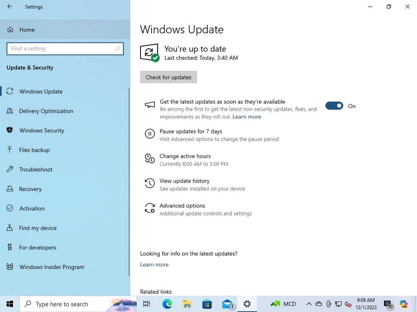Open Windows Security page
Viewport: 417px width, 312px height.
(x=65, y=130)
